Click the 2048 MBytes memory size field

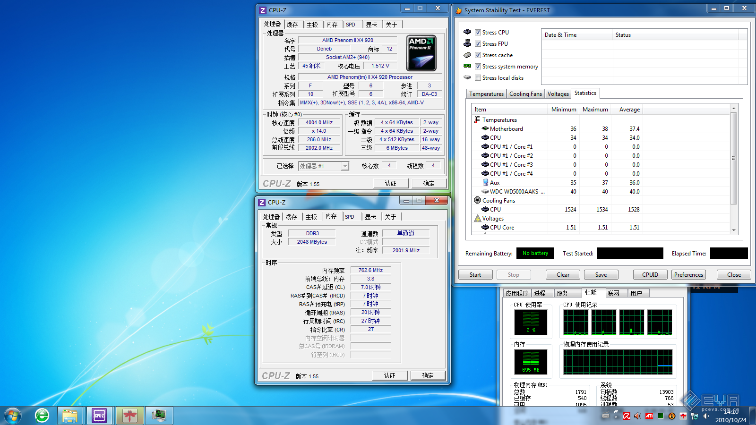click(x=312, y=242)
